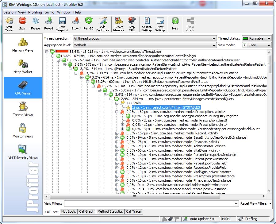Open the Window menu
The height and width of the screenshot is (224, 276).
click(x=64, y=12)
